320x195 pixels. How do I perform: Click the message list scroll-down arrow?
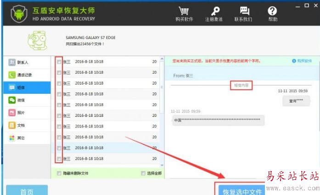click(162, 165)
